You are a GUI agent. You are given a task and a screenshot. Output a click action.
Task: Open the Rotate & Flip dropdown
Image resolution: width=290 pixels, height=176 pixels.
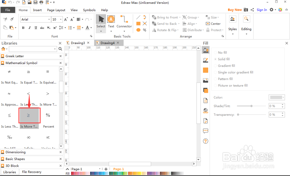[x=165, y=30]
